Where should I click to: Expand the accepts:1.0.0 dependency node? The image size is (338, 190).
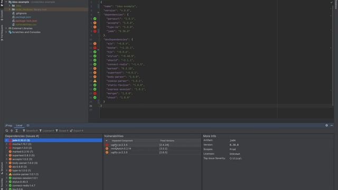coord(7,159)
